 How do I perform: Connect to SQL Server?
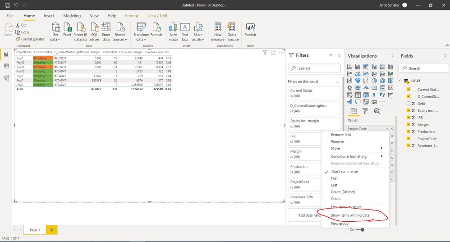coord(94,32)
